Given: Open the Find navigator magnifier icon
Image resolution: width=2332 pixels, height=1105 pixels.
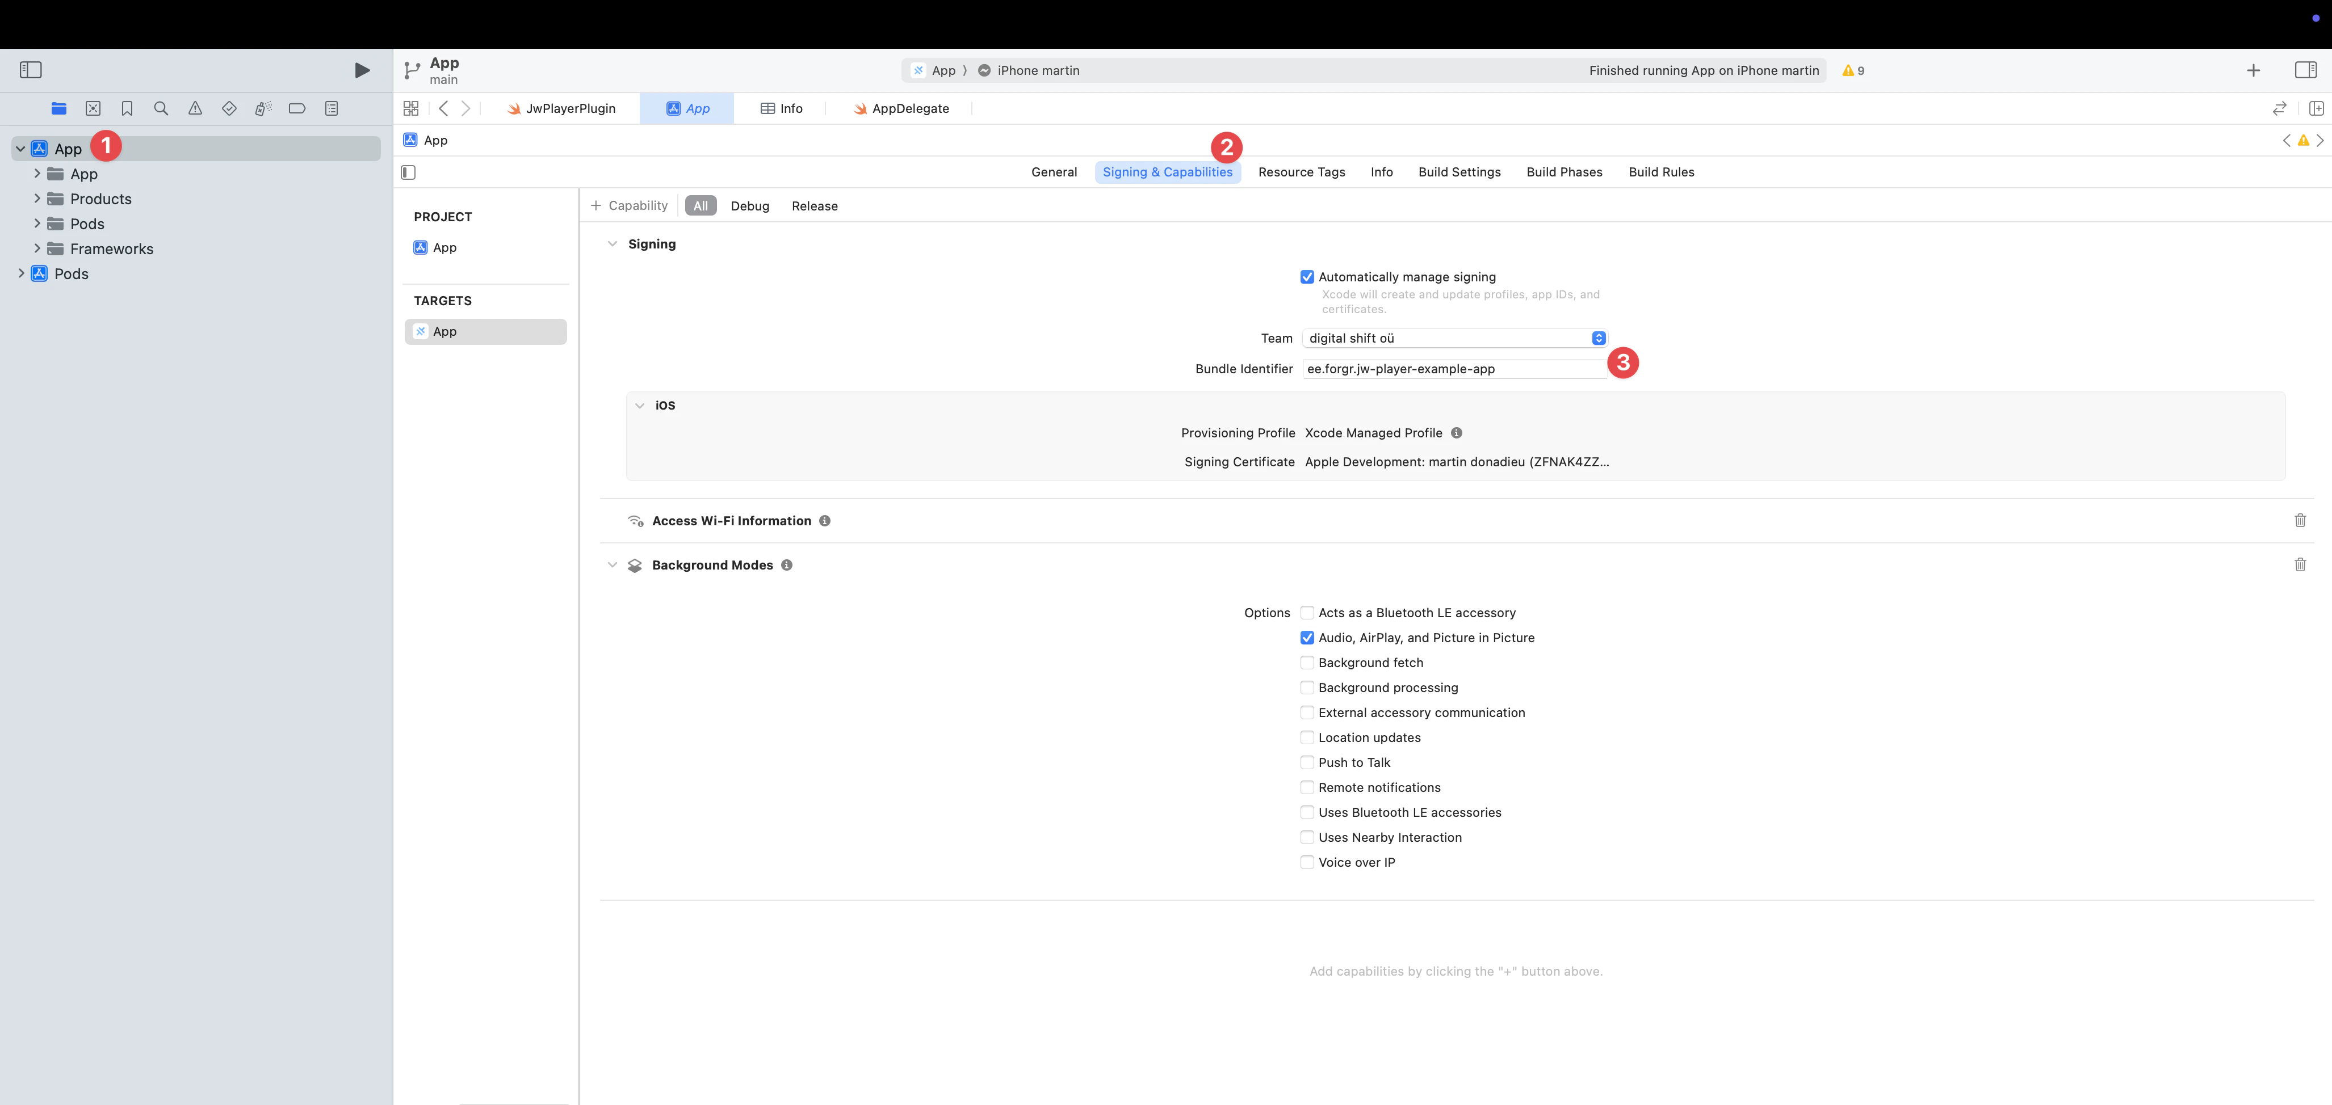Looking at the screenshot, I should [161, 108].
